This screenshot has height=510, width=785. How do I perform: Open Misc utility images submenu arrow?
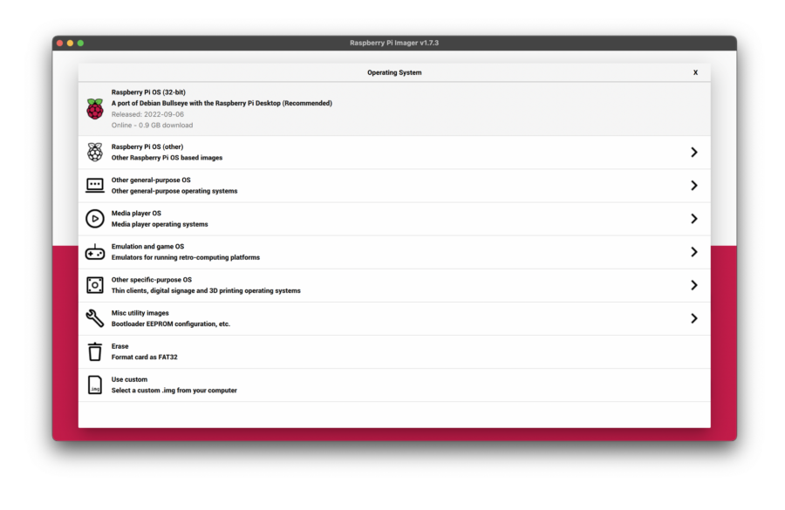[694, 318]
